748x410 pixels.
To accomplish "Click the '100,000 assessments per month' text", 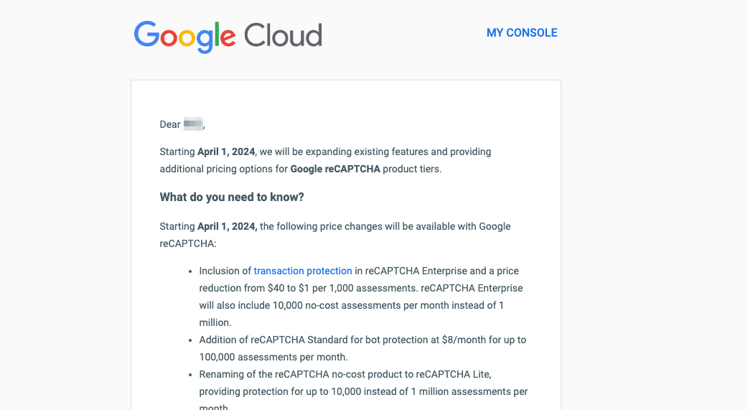I will [274, 357].
